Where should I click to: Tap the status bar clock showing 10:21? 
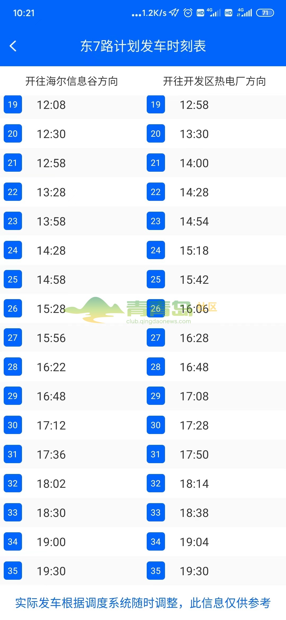click(24, 13)
